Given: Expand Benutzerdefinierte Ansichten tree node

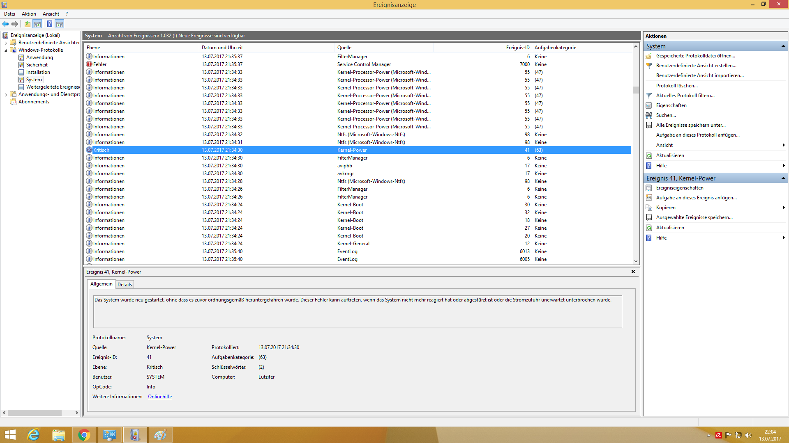Looking at the screenshot, I should (x=6, y=43).
